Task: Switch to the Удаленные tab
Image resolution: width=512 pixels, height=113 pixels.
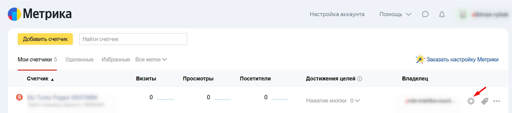Action: point(79,59)
